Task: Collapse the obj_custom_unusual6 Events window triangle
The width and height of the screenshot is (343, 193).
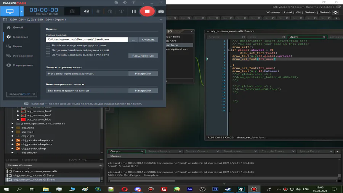Action: (x=208, y=31)
